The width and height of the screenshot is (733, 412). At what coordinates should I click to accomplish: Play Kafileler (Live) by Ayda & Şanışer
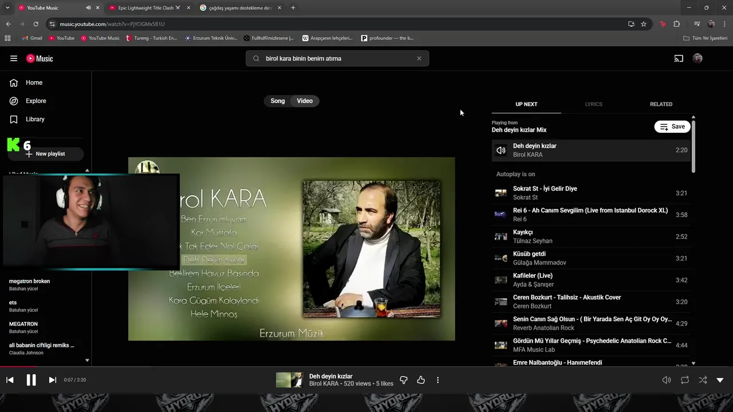click(x=591, y=280)
